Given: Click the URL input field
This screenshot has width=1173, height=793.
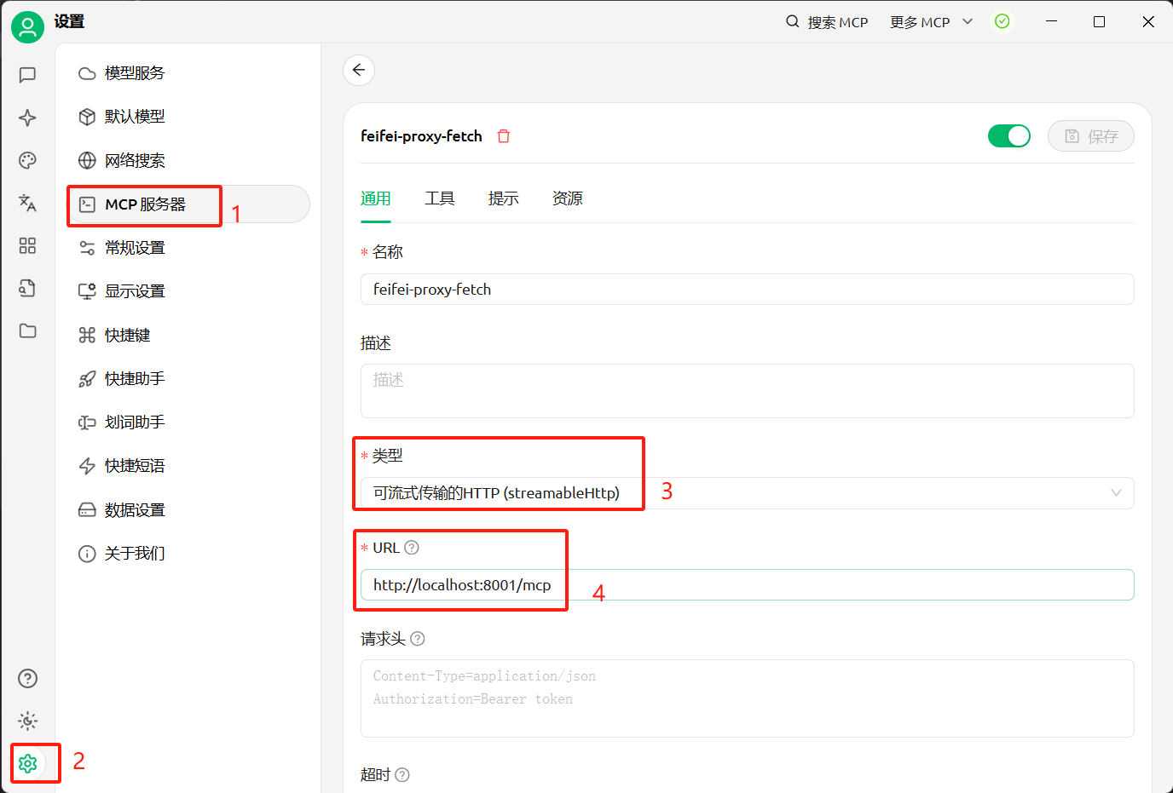Looking at the screenshot, I should coord(747,585).
